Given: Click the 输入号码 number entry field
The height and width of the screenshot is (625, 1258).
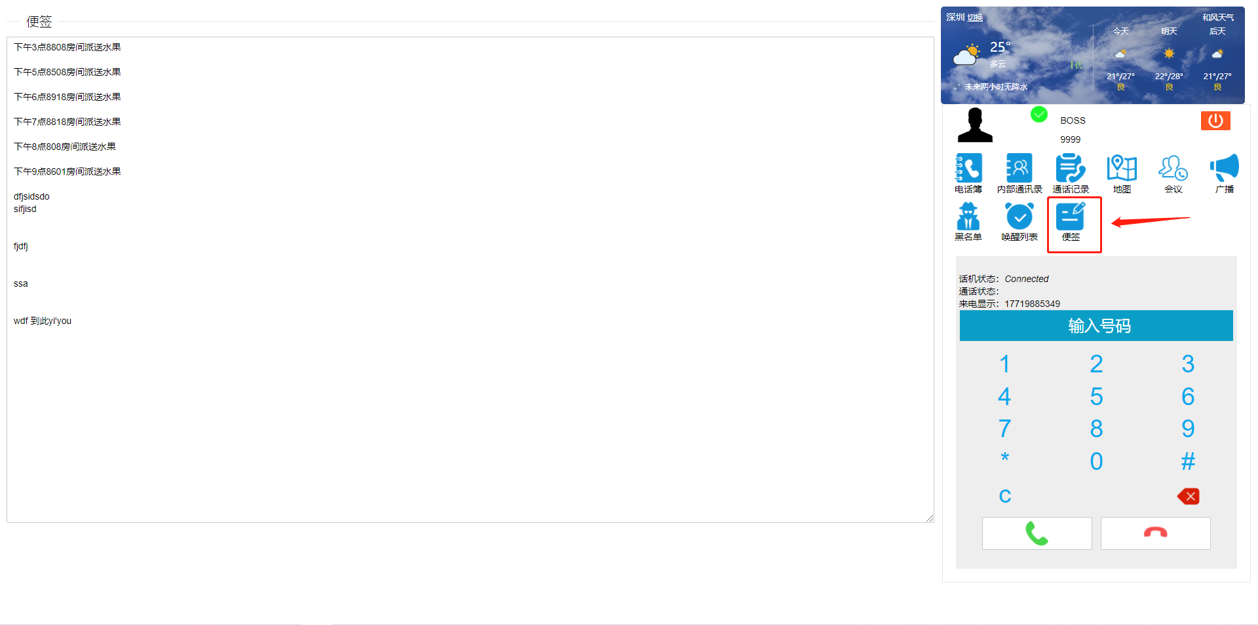Looking at the screenshot, I should pyautogui.click(x=1096, y=325).
